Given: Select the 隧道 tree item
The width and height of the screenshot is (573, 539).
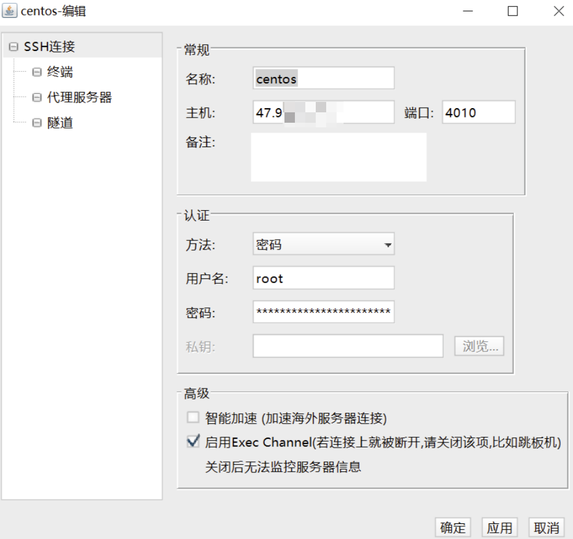Looking at the screenshot, I should point(60,123).
